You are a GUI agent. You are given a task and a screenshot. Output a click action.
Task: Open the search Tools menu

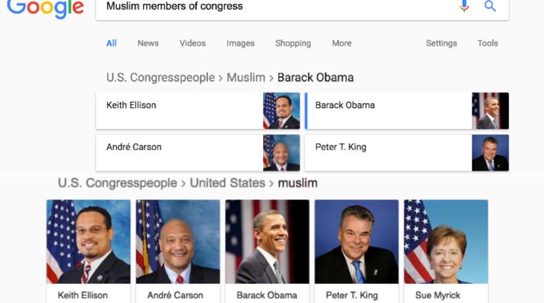(x=488, y=43)
